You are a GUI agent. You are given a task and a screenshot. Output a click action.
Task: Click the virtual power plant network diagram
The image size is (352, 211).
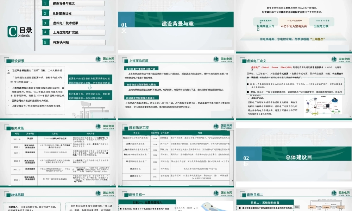(323, 105)
